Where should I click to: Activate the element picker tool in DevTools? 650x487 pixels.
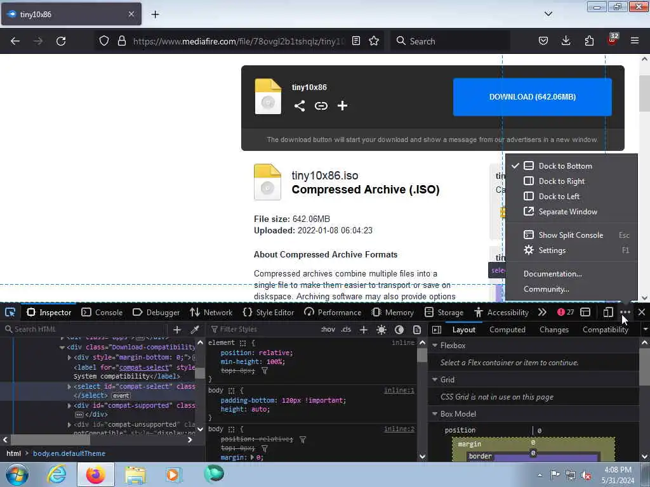tap(10, 312)
